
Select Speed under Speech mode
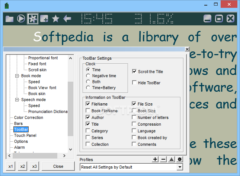[34, 106]
